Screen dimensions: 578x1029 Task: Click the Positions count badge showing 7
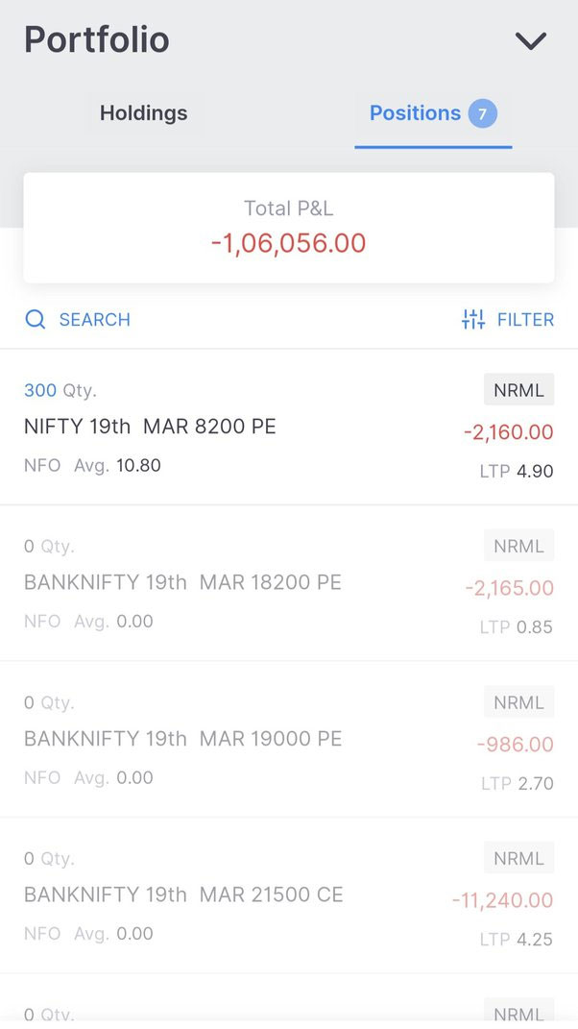tap(482, 112)
